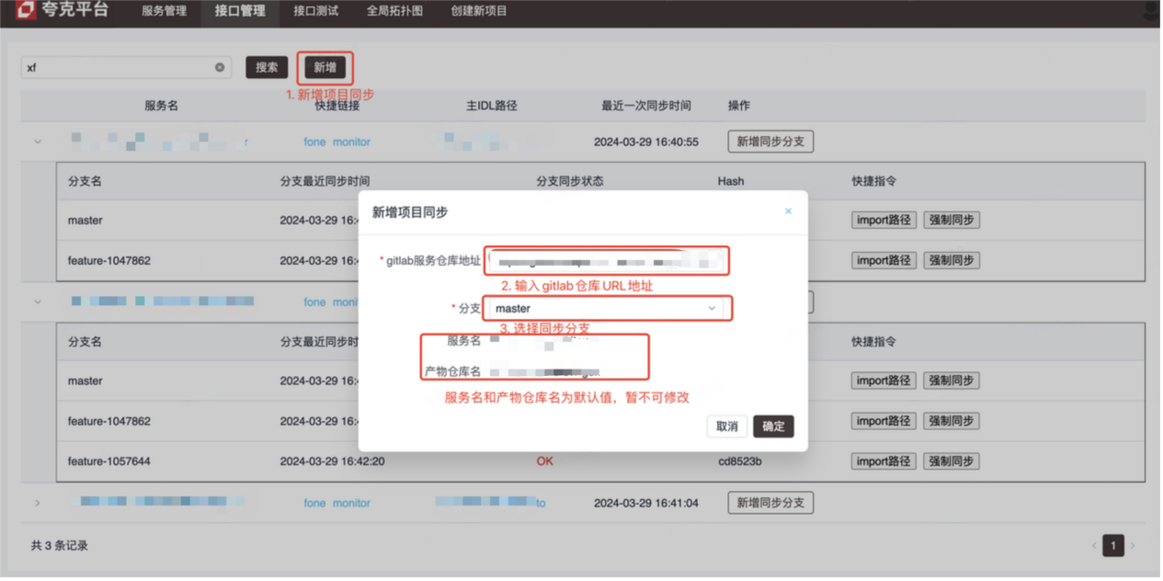This screenshot has width=1163, height=581.
Task: Expand the bottom collapsed service row
Action: pos(39,503)
